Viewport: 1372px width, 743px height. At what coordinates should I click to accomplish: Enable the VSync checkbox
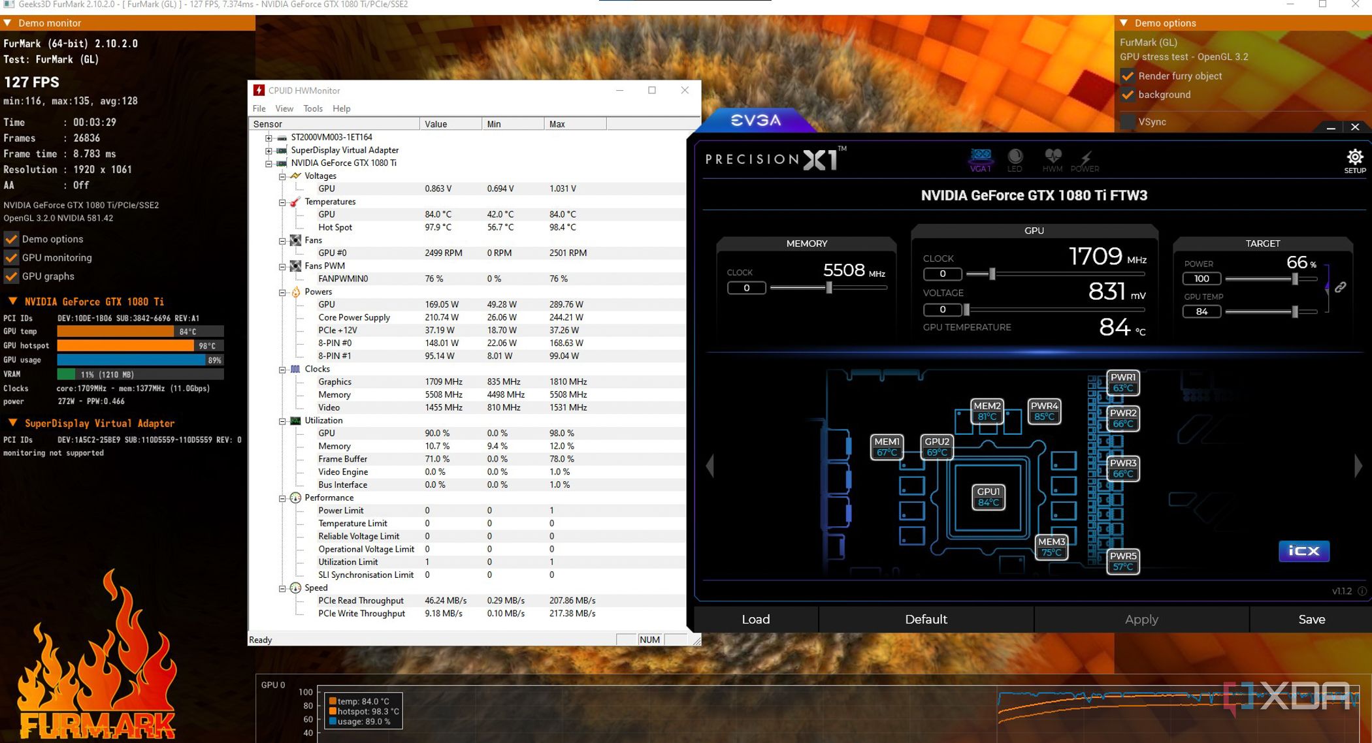pyautogui.click(x=1128, y=121)
